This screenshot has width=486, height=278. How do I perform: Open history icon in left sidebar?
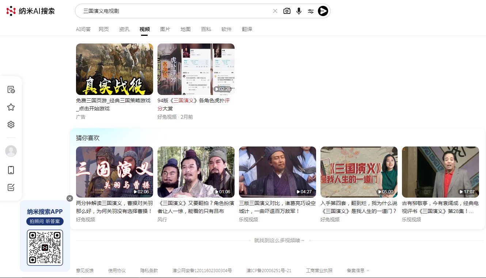click(11, 90)
